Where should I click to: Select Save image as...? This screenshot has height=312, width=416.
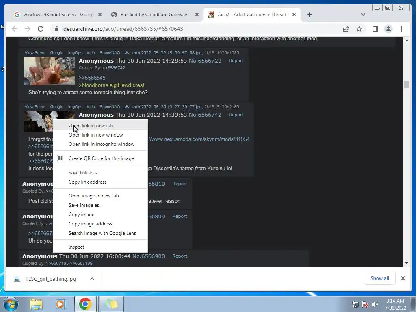click(x=100, y=205)
